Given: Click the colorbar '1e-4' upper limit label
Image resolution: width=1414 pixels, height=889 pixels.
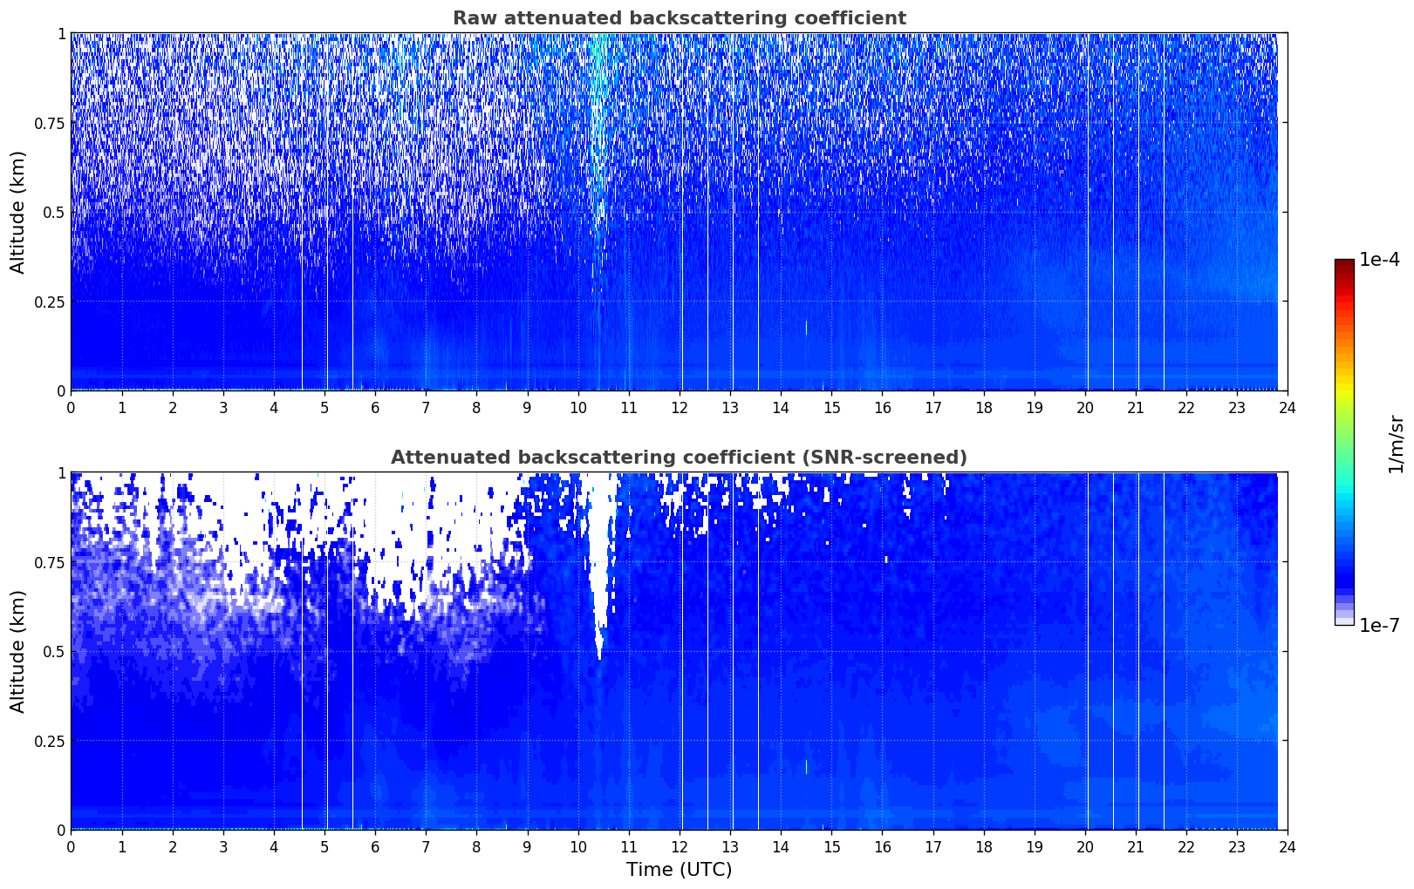Looking at the screenshot, I should [1379, 261].
